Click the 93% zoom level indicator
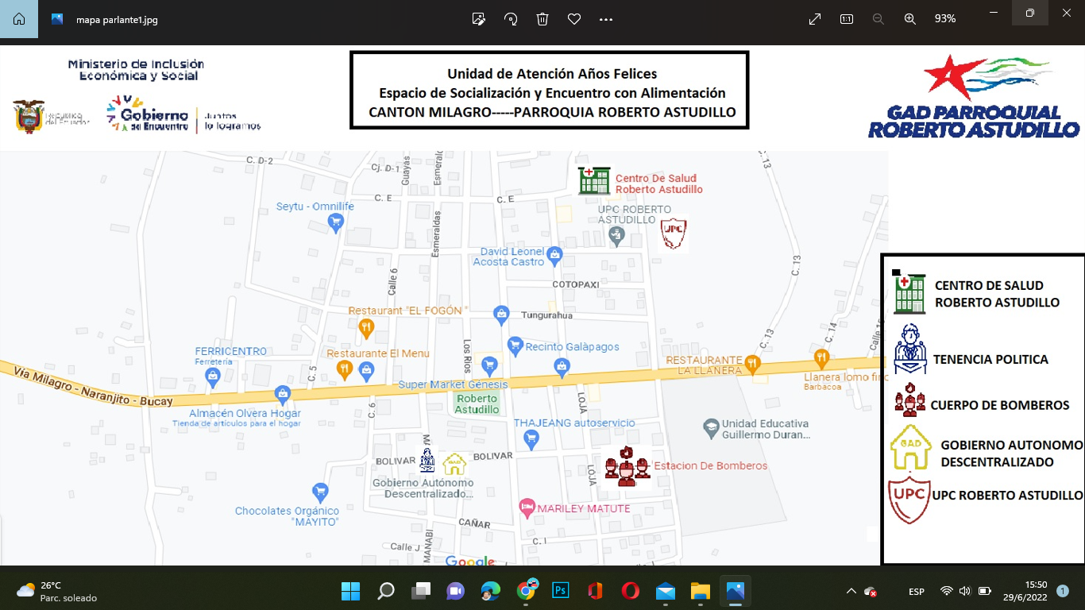 point(945,19)
